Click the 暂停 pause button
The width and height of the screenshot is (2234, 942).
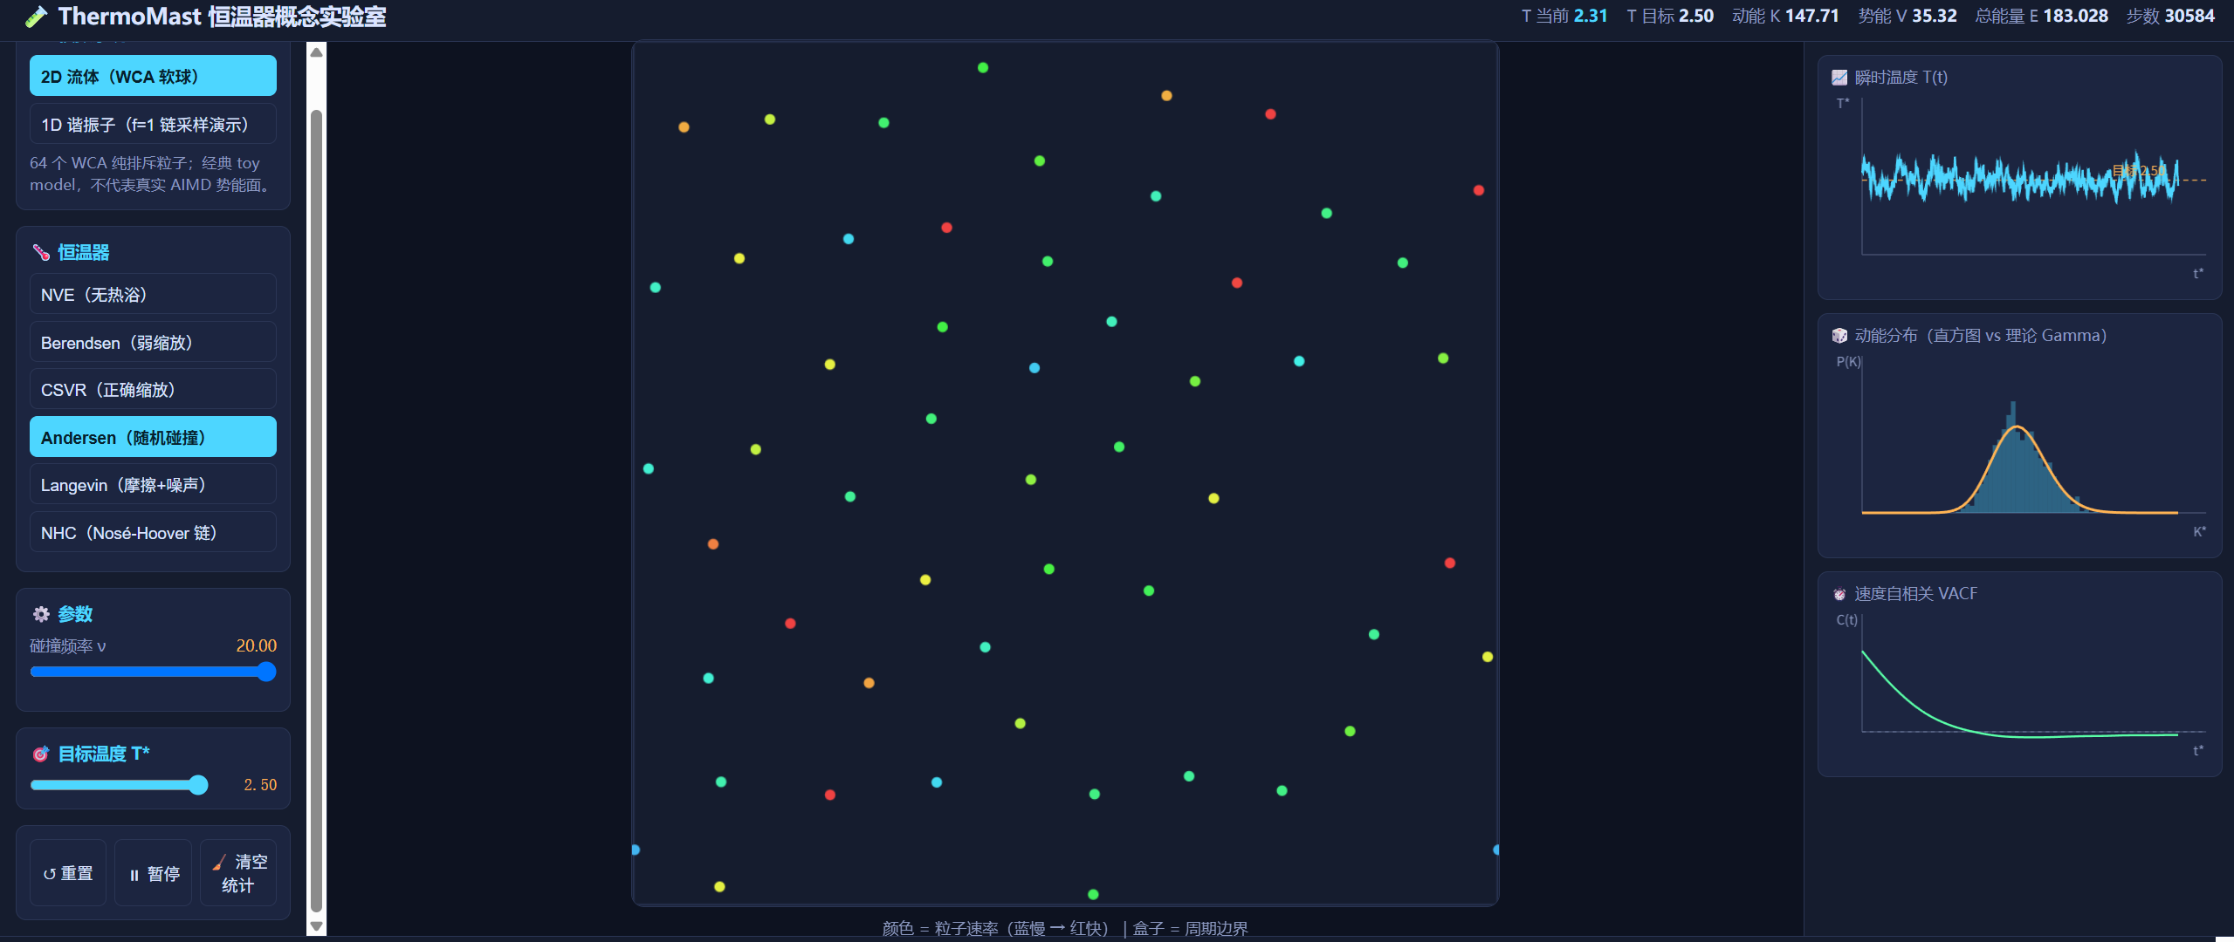point(154,873)
